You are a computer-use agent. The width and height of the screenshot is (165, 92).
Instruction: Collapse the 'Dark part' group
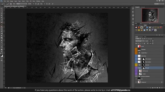coord(138,68)
